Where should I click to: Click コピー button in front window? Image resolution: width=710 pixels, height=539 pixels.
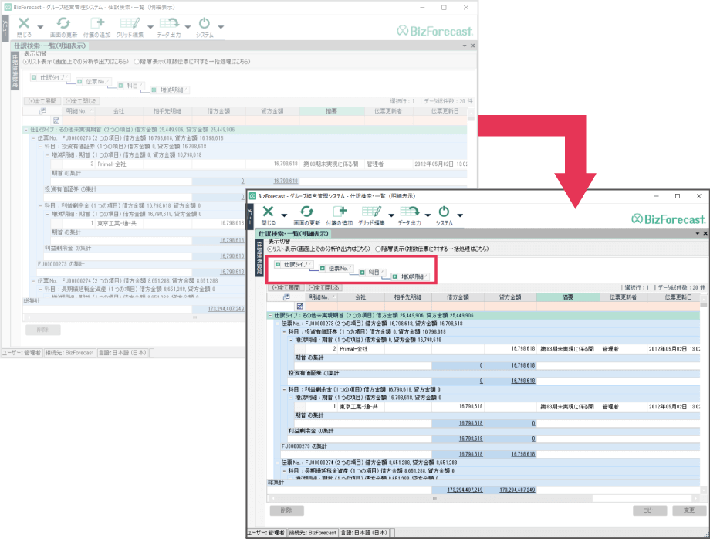tap(651, 510)
